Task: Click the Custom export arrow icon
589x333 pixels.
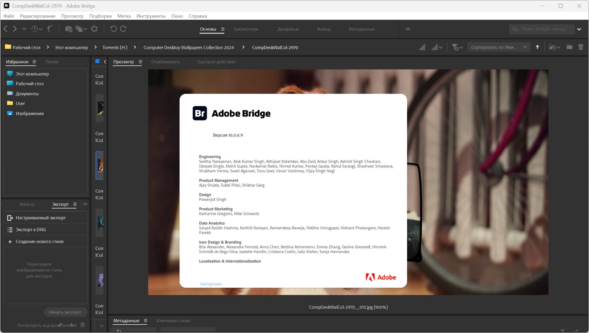Action: tap(10, 218)
